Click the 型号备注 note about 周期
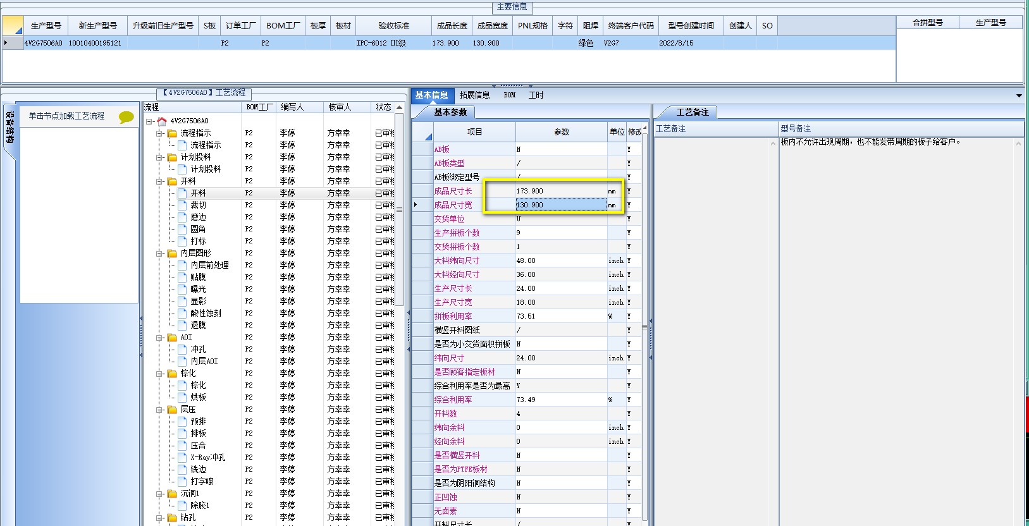This screenshot has width=1029, height=526. point(870,142)
